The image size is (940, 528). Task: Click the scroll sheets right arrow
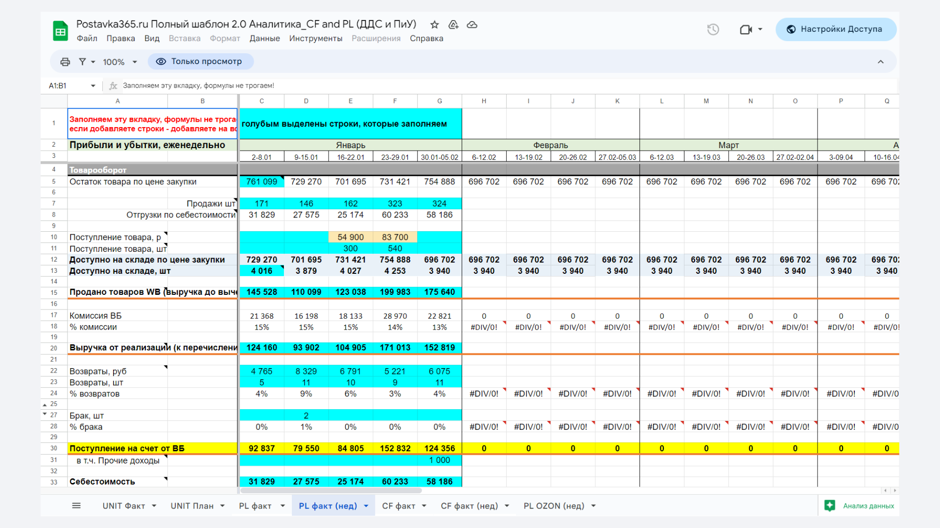[x=895, y=490]
